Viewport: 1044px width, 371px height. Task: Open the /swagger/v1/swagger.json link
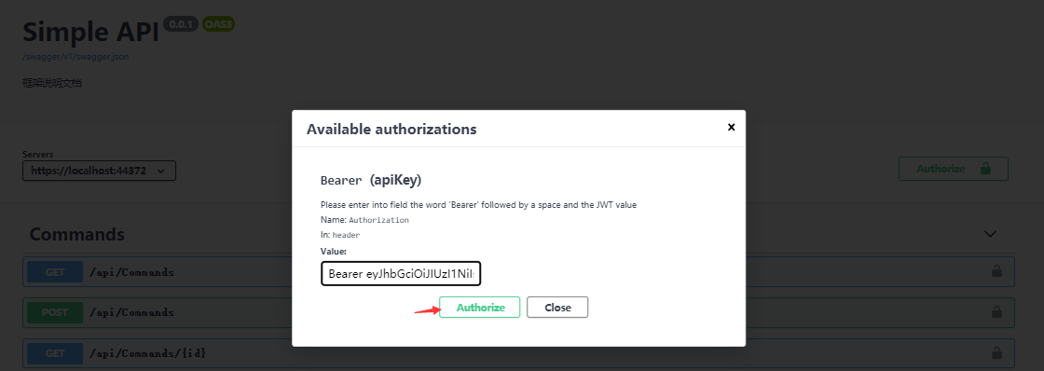click(x=76, y=57)
